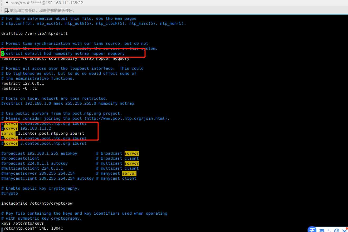Click the commented '#restrict default kod nomodify' line
Image resolution: width=348 pixels, height=232 pixels.
[63, 53]
